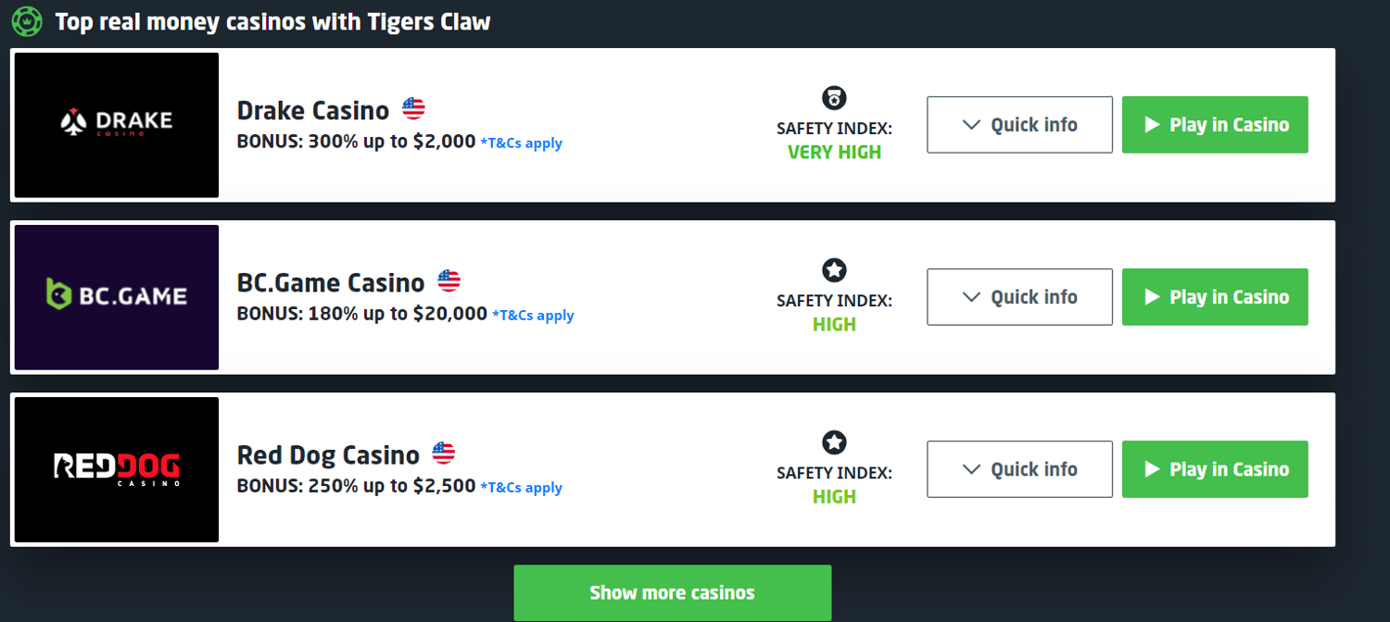Open T&Cs apply link for Red Dog bonus
The height and width of the screenshot is (622, 1390).
(x=521, y=488)
